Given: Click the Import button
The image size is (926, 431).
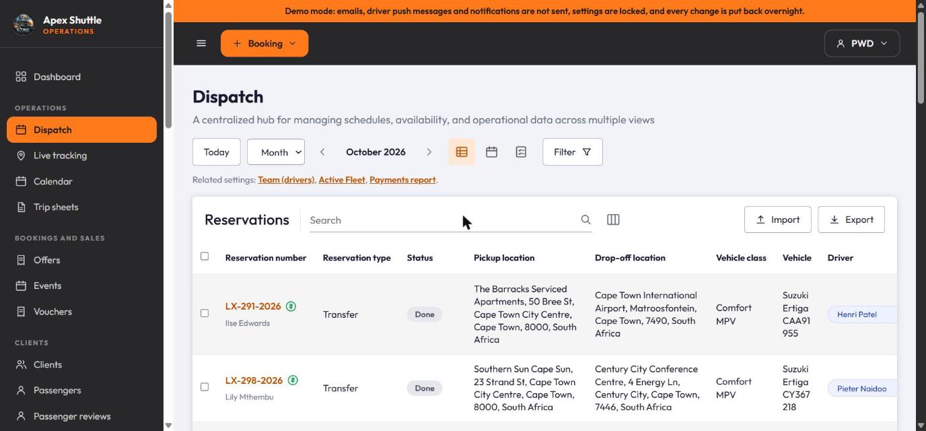Looking at the screenshot, I should (x=778, y=220).
